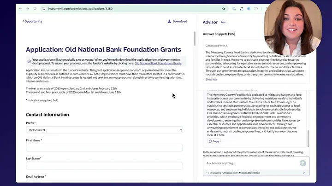This screenshot has height=186, width=332.
Task: Click the Contact Information heading
Action: coord(47,115)
